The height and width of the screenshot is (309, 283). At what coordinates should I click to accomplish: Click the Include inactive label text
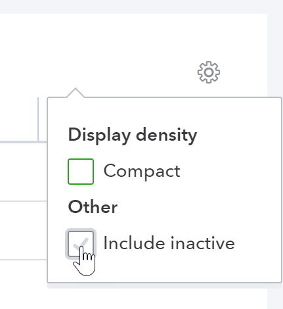click(169, 243)
